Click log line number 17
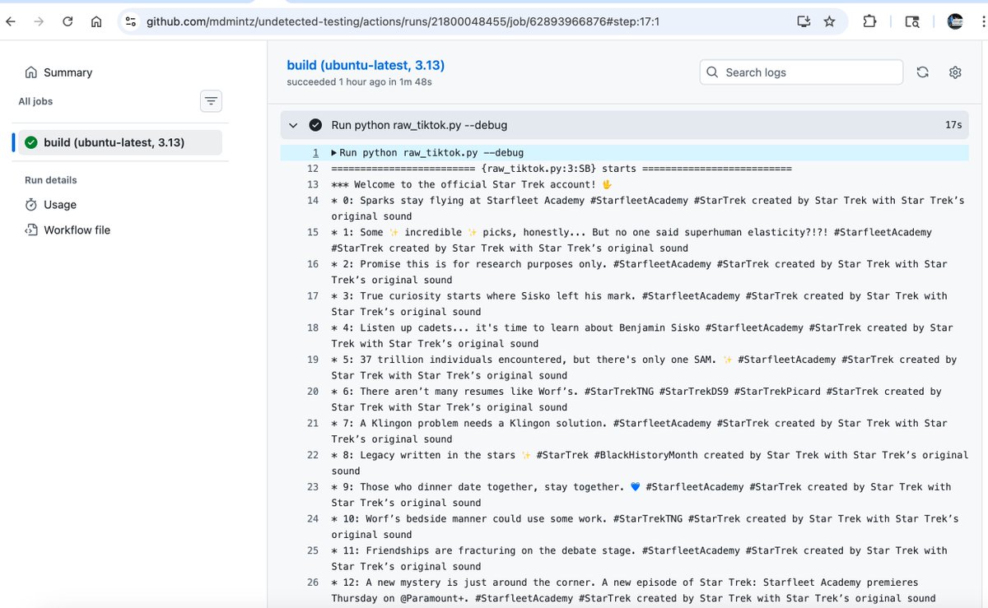This screenshot has height=608, width=988. click(313, 295)
